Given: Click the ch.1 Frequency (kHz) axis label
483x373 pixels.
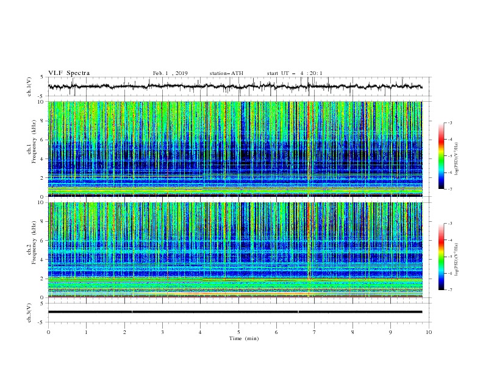Looking at the screenshot, I should tap(32, 142).
